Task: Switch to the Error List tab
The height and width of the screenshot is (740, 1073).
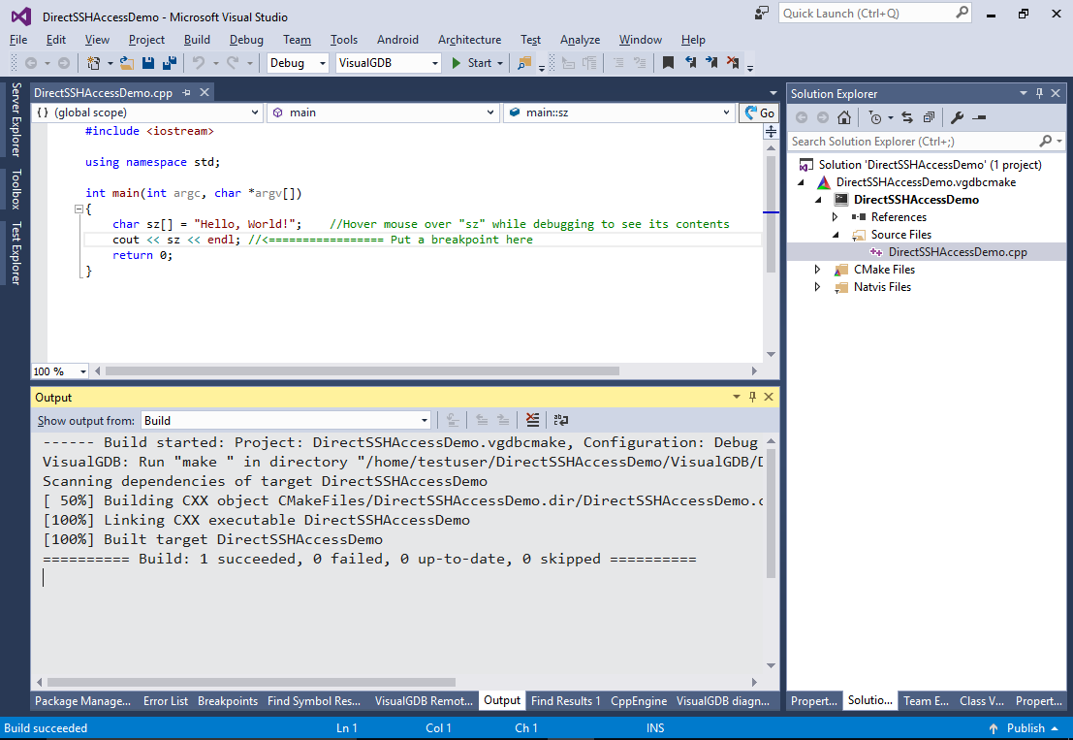Action: (166, 701)
